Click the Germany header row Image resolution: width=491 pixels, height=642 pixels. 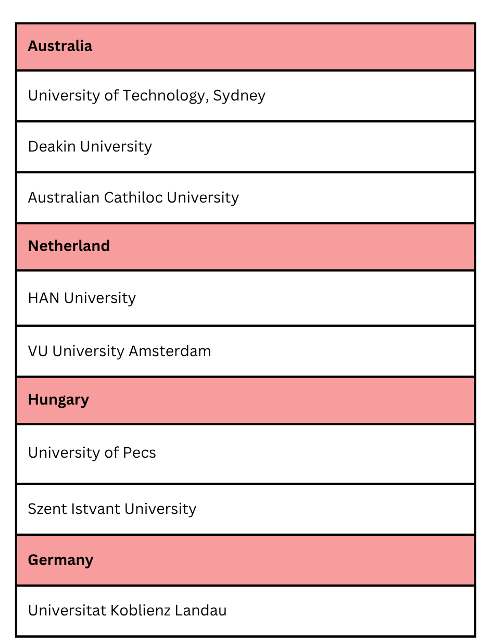[x=245, y=560]
